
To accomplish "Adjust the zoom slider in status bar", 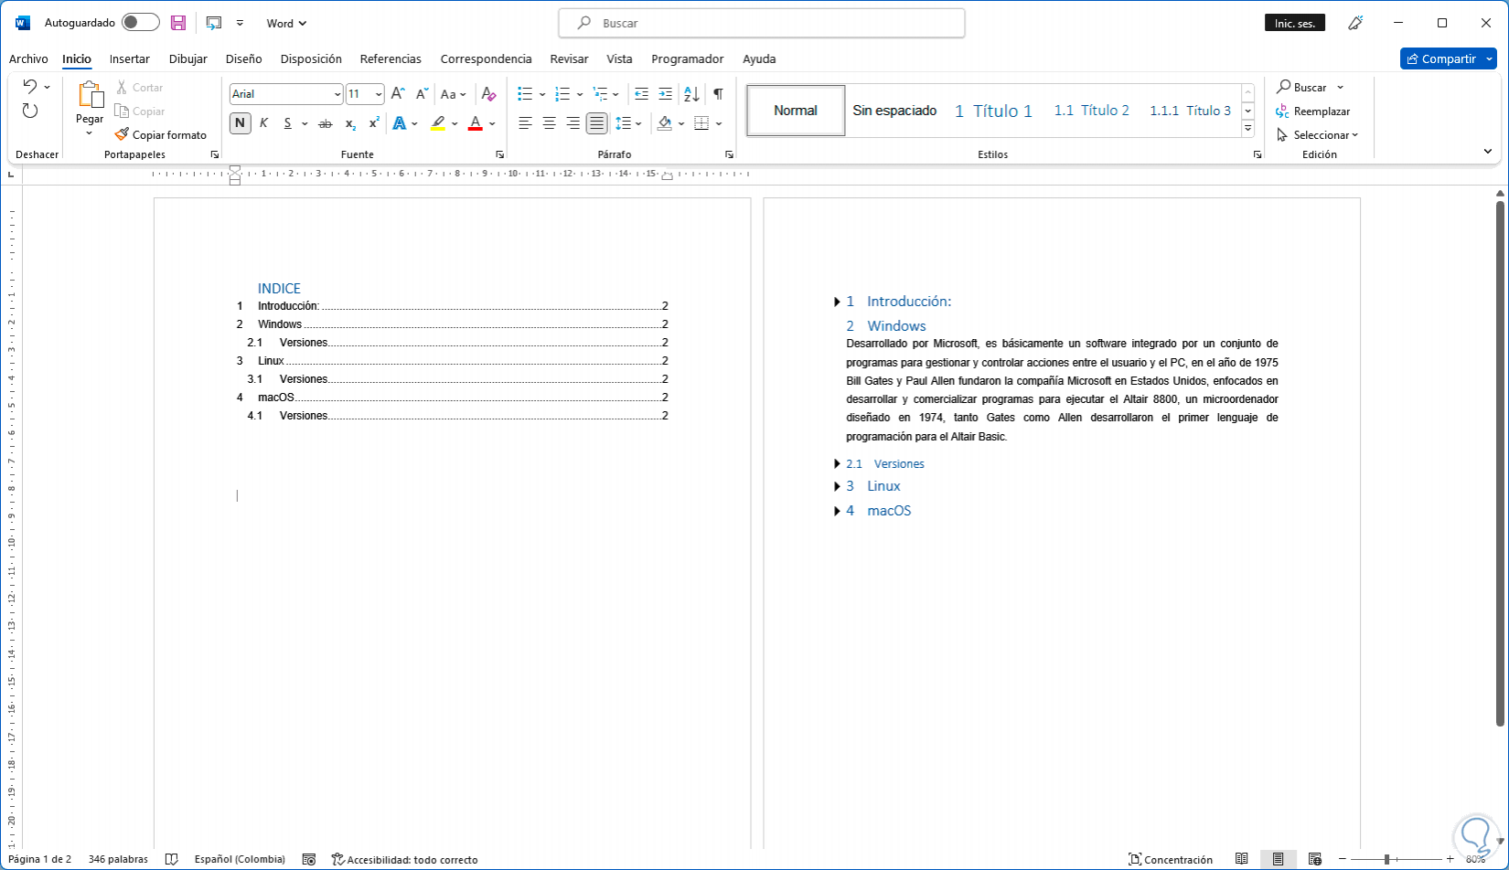I will pos(1387,859).
